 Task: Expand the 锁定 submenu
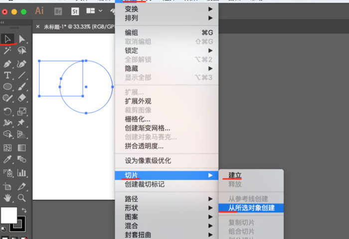[167, 50]
